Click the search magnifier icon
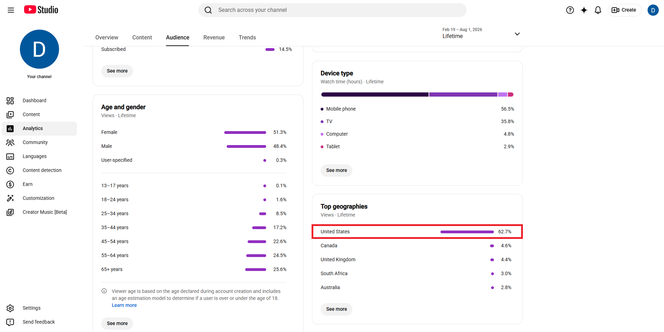664x332 pixels. tap(208, 10)
